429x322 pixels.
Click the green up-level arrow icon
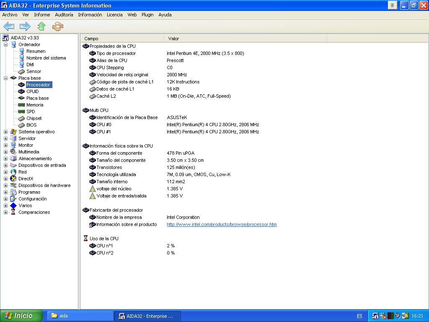(x=41, y=27)
